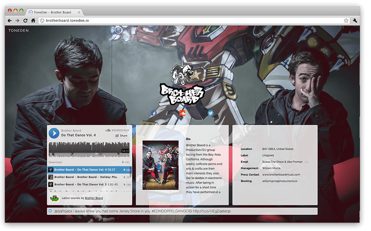Open the Facebook profile icon
Image resolution: width=371 pixels, height=231 pixels.
click(x=154, y=113)
